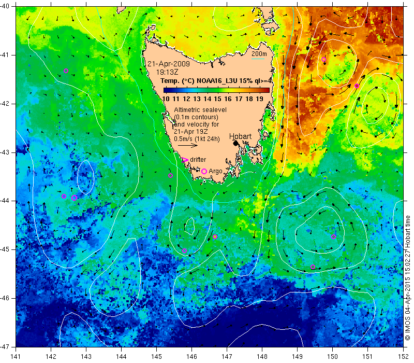Viewport: 414px width, 363px height.
Task: Click the magenta Argo circle legend symbol
Action: pyautogui.click(x=204, y=171)
